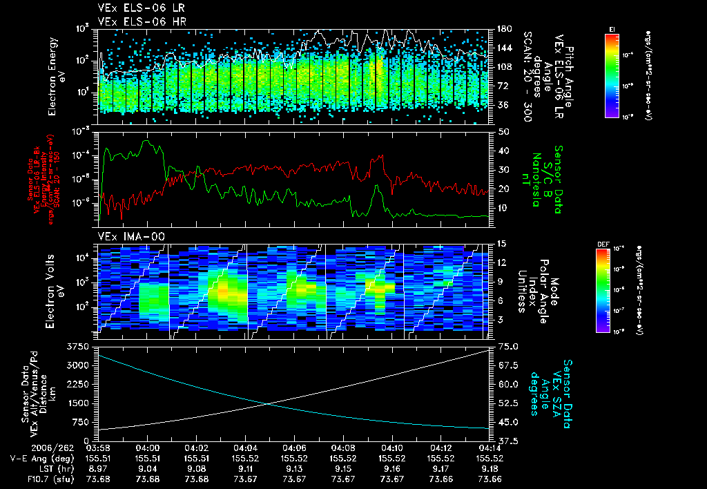The image size is (707, 489).
Task: Click the altitude tick label '3000'
Action: point(77,366)
